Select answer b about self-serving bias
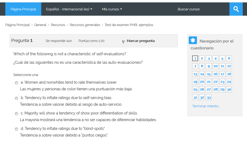 click(17, 98)
